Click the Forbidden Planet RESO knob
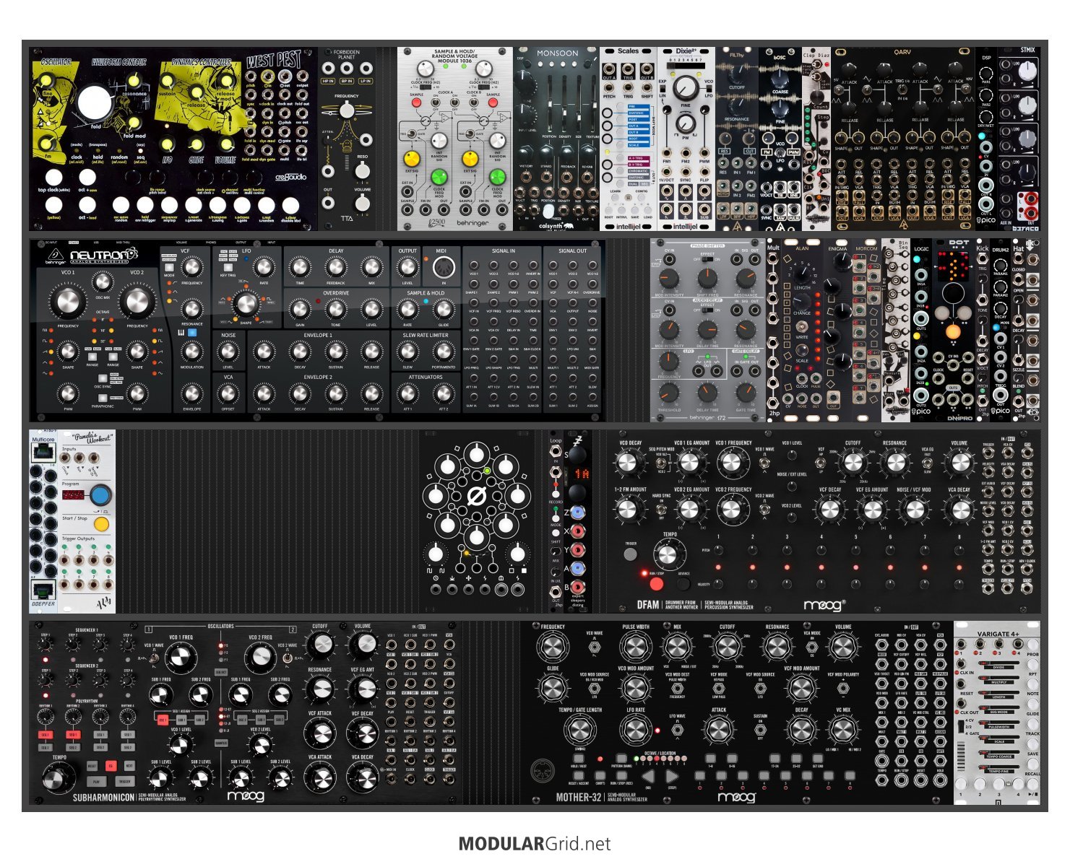This screenshot has width=1070, height=859. [363, 170]
